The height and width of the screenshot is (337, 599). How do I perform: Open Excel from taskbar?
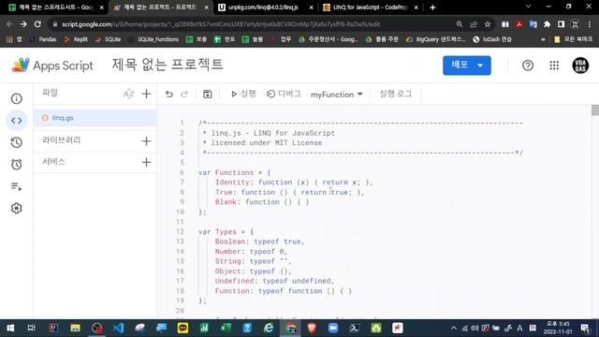[x=226, y=328]
